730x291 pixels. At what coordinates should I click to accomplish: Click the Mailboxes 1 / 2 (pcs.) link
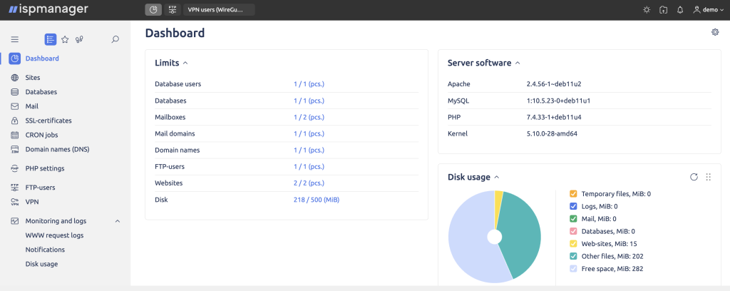pyautogui.click(x=309, y=117)
